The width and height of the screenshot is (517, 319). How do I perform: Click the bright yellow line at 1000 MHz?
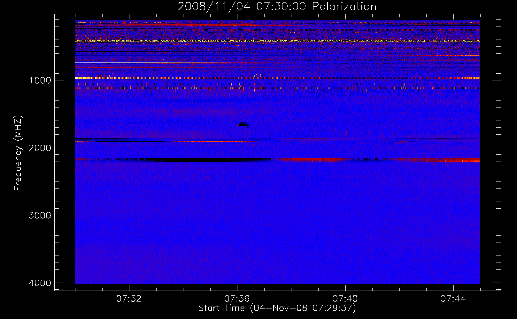[x=277, y=78]
